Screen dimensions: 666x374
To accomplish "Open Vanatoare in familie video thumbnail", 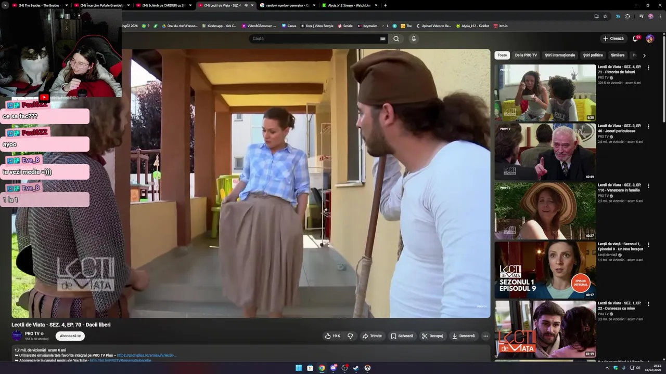I will coord(545,211).
